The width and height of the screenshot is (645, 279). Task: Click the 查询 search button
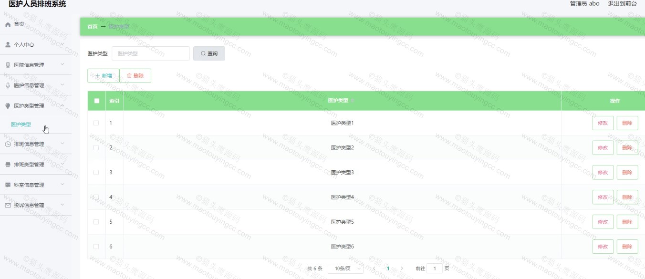209,53
